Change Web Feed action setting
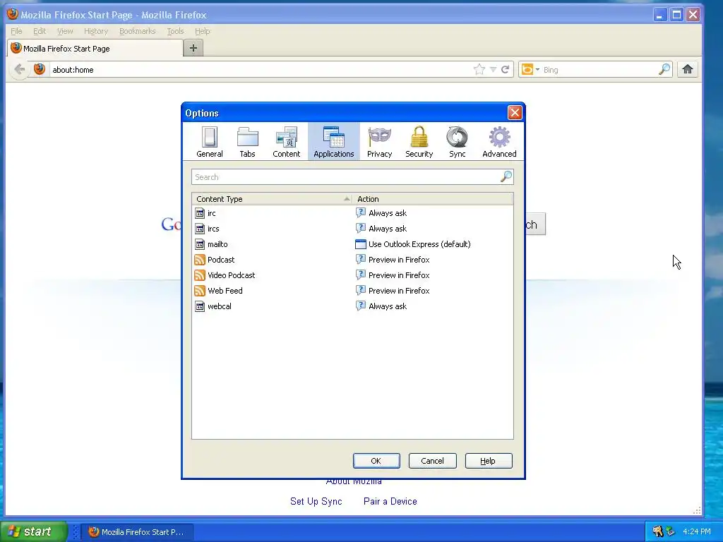 [x=433, y=291]
